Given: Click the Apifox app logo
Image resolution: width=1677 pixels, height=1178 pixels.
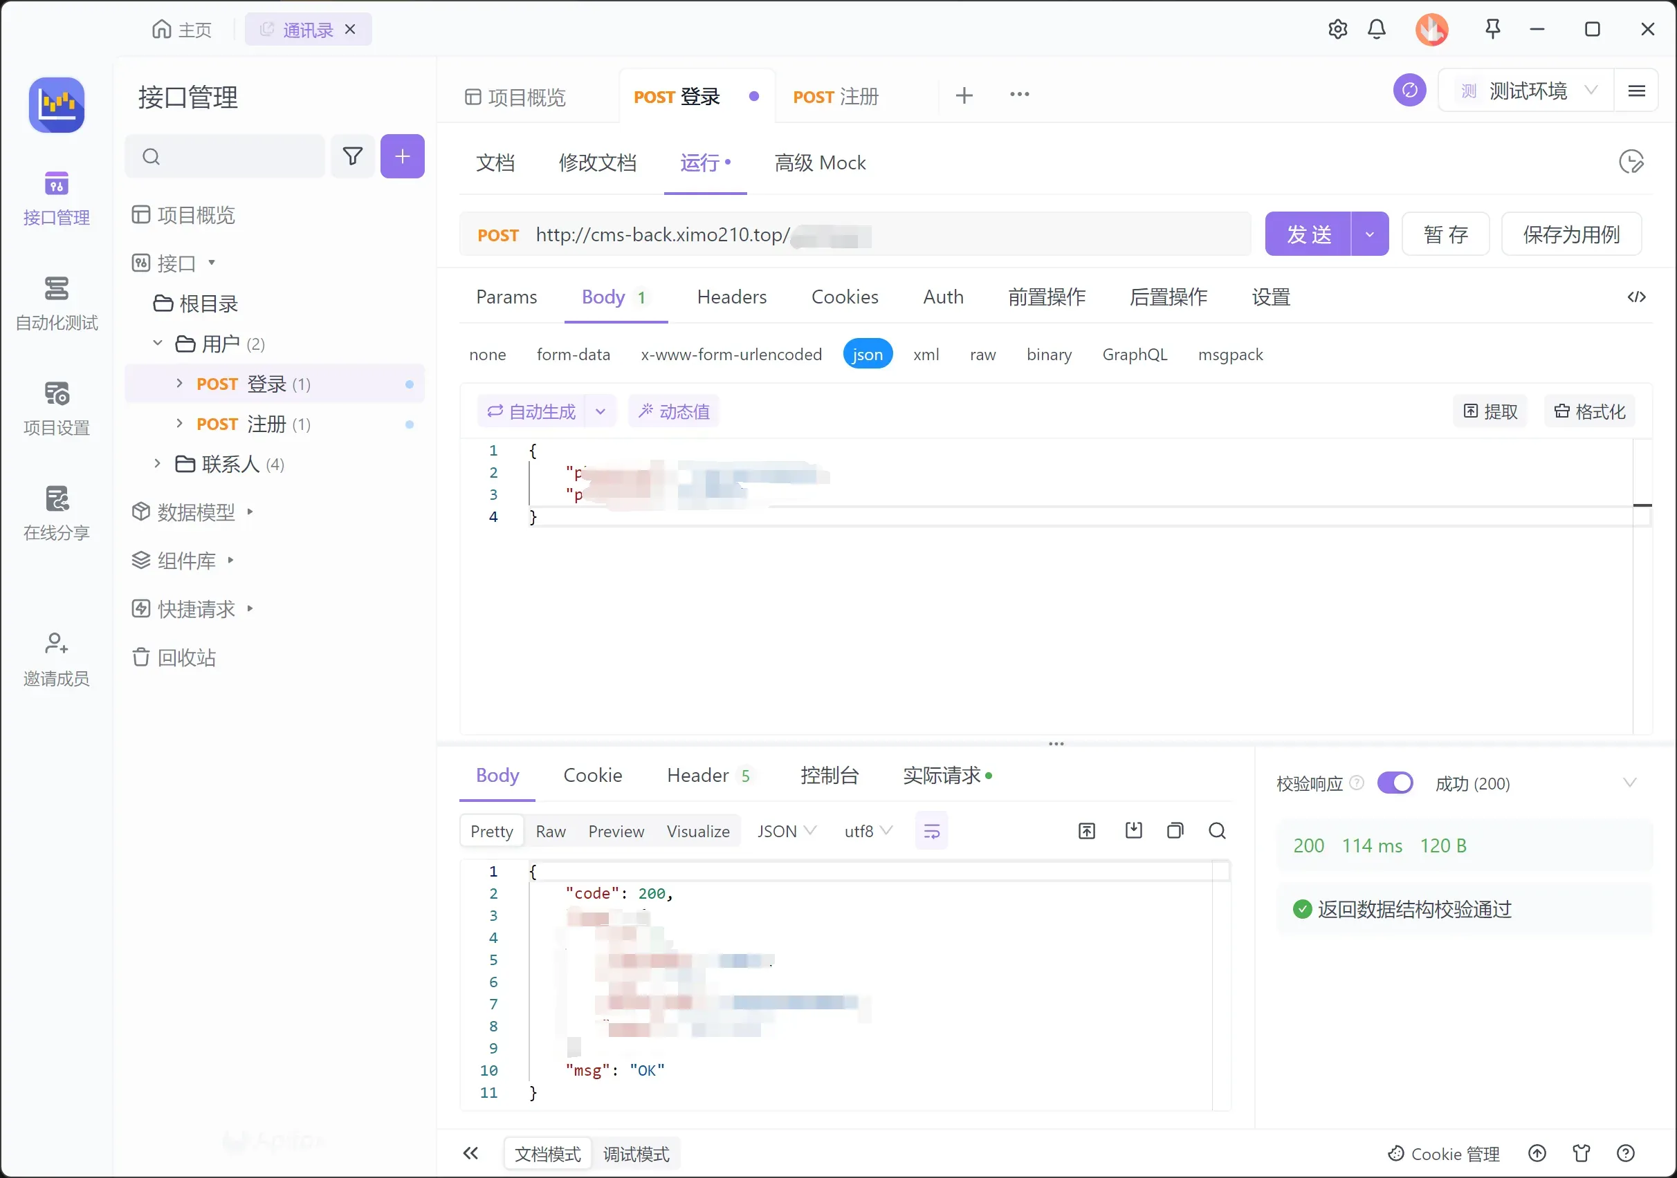Looking at the screenshot, I should point(56,105).
